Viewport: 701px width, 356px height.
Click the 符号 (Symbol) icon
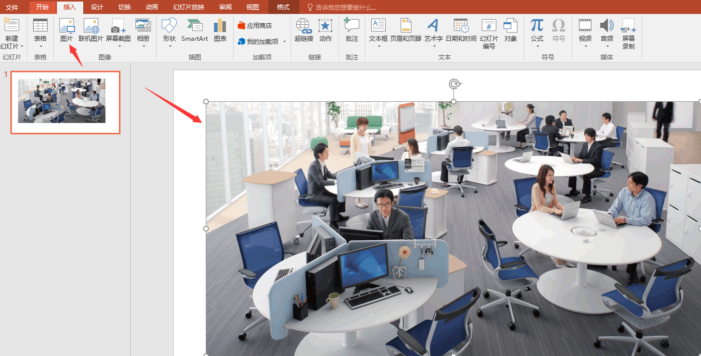point(558,25)
